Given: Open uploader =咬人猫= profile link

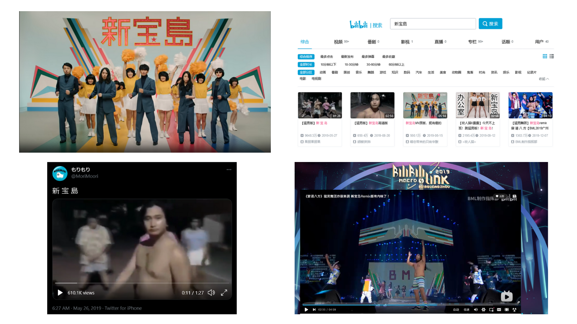Looking at the screenshot, I should [x=469, y=142].
